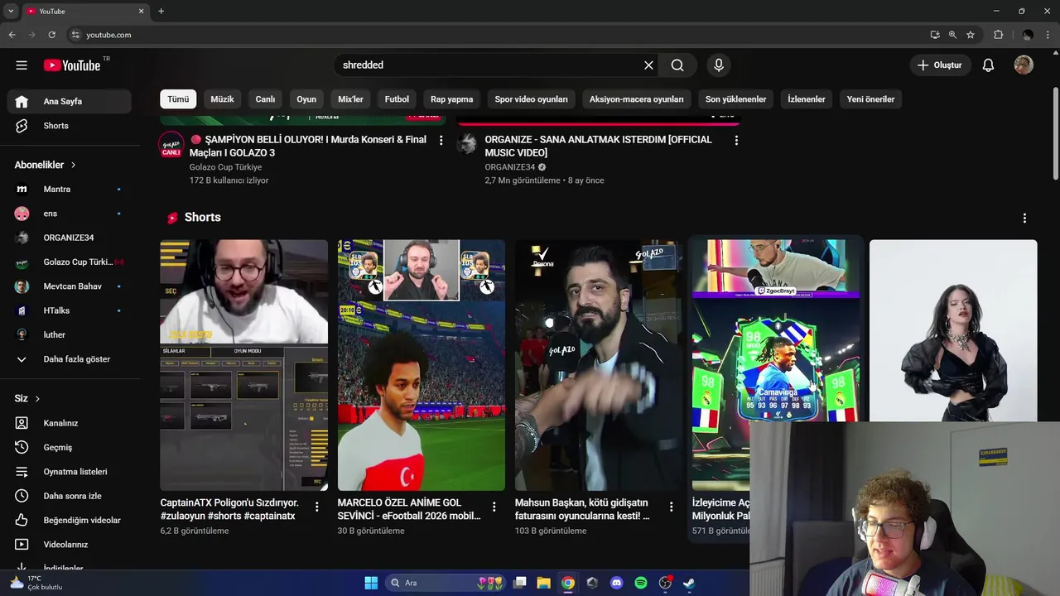Open Shorts in the sidebar
This screenshot has width=1060, height=596.
(70, 126)
